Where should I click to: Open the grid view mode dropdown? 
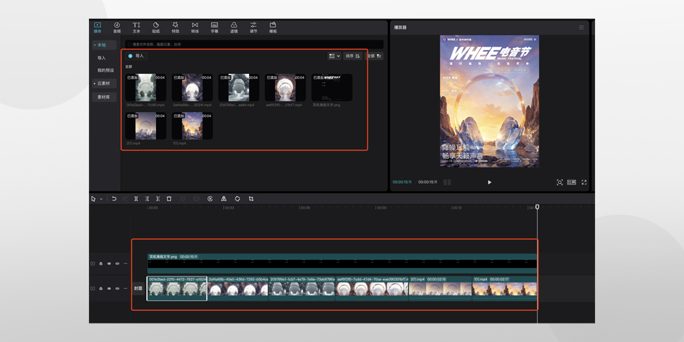point(334,56)
